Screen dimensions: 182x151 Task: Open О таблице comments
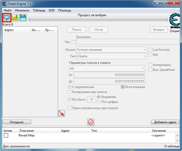[x=172, y=146]
